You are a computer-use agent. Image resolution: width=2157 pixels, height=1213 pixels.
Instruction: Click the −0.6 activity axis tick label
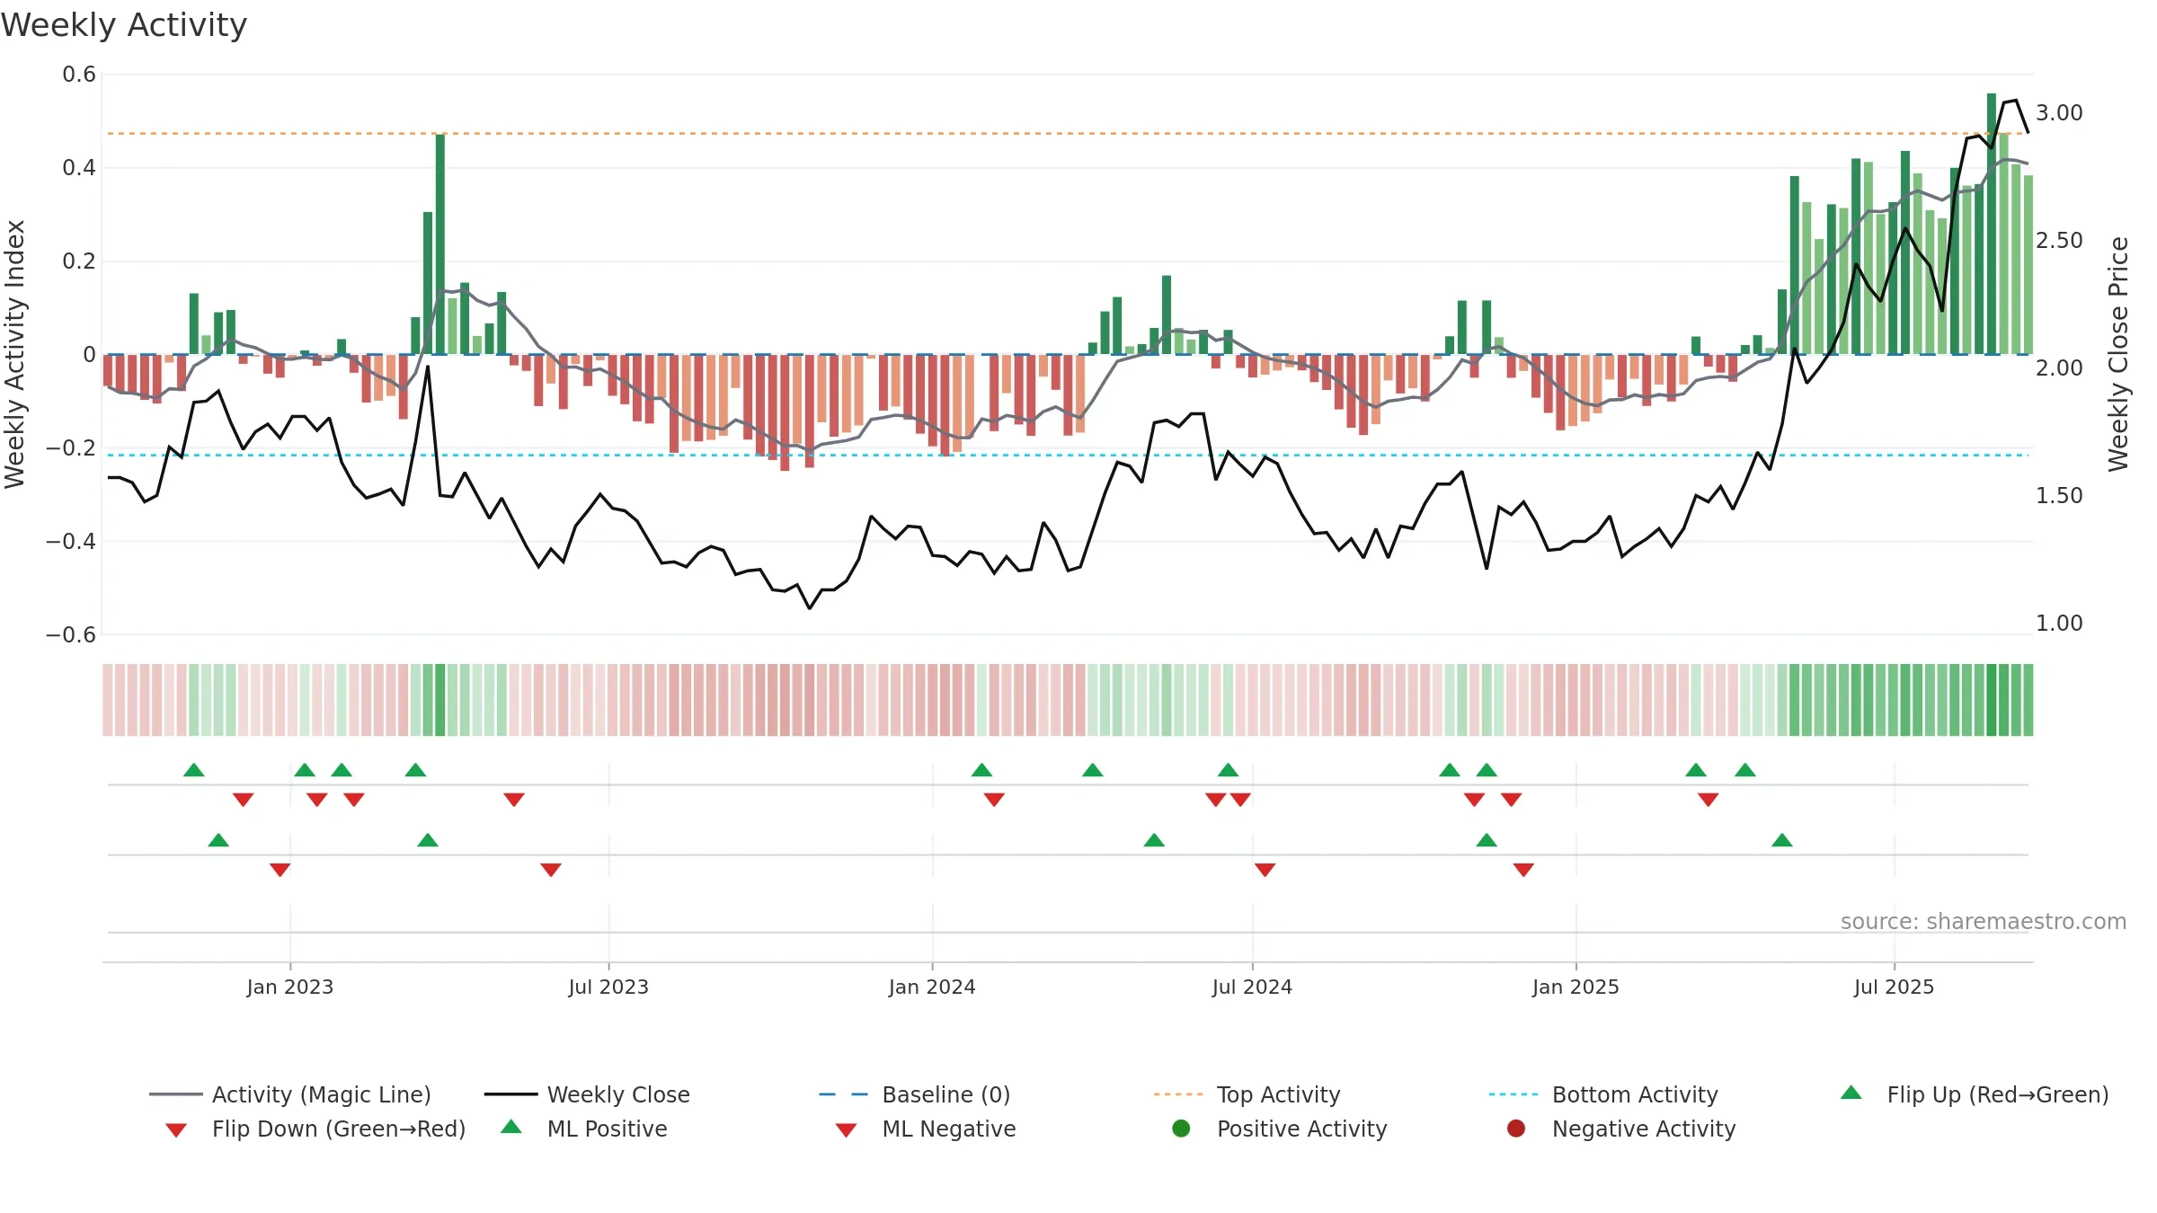(71, 634)
